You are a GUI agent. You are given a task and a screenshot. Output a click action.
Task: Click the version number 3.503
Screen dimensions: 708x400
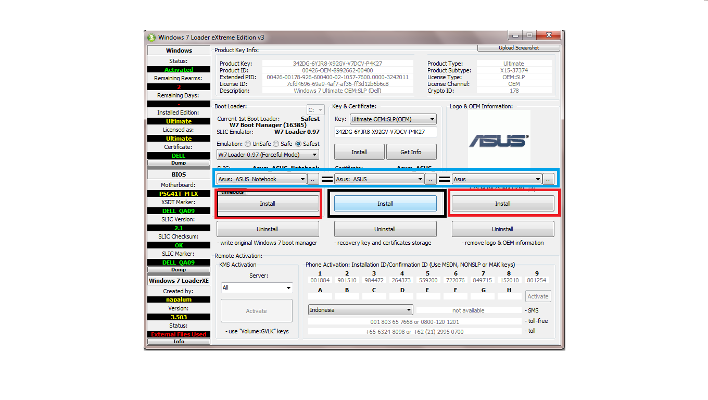pos(179,317)
